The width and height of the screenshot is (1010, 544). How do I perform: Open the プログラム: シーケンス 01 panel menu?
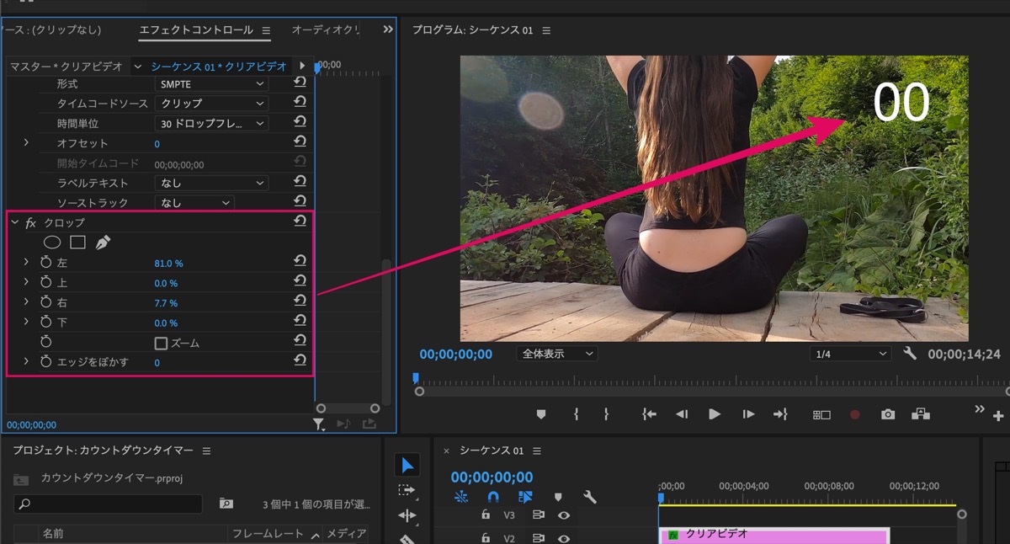click(546, 30)
